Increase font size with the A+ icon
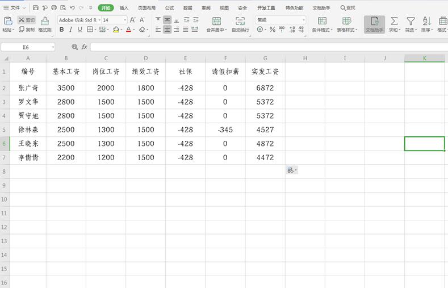Screen dimensions: 448x288 click(x=132, y=20)
